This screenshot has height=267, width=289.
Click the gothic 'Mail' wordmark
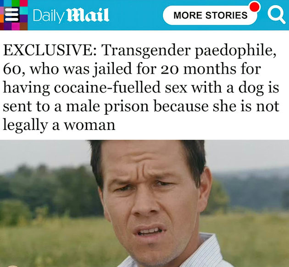pos(88,15)
